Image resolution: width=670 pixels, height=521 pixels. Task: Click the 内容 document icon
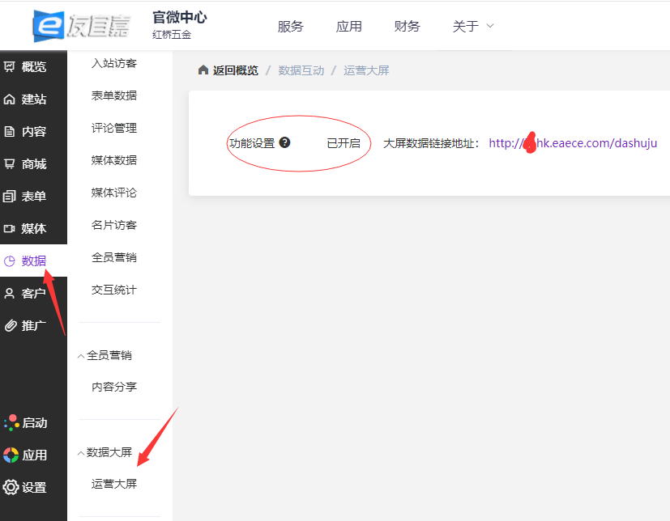(9, 131)
